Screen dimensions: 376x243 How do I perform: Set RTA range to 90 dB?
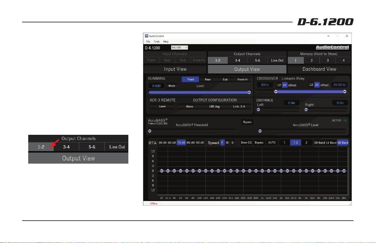tap(200, 143)
